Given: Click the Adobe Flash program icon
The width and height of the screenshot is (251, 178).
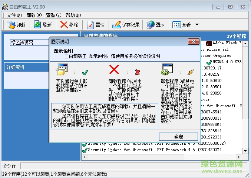Looking at the screenshot, I should 209,43.
